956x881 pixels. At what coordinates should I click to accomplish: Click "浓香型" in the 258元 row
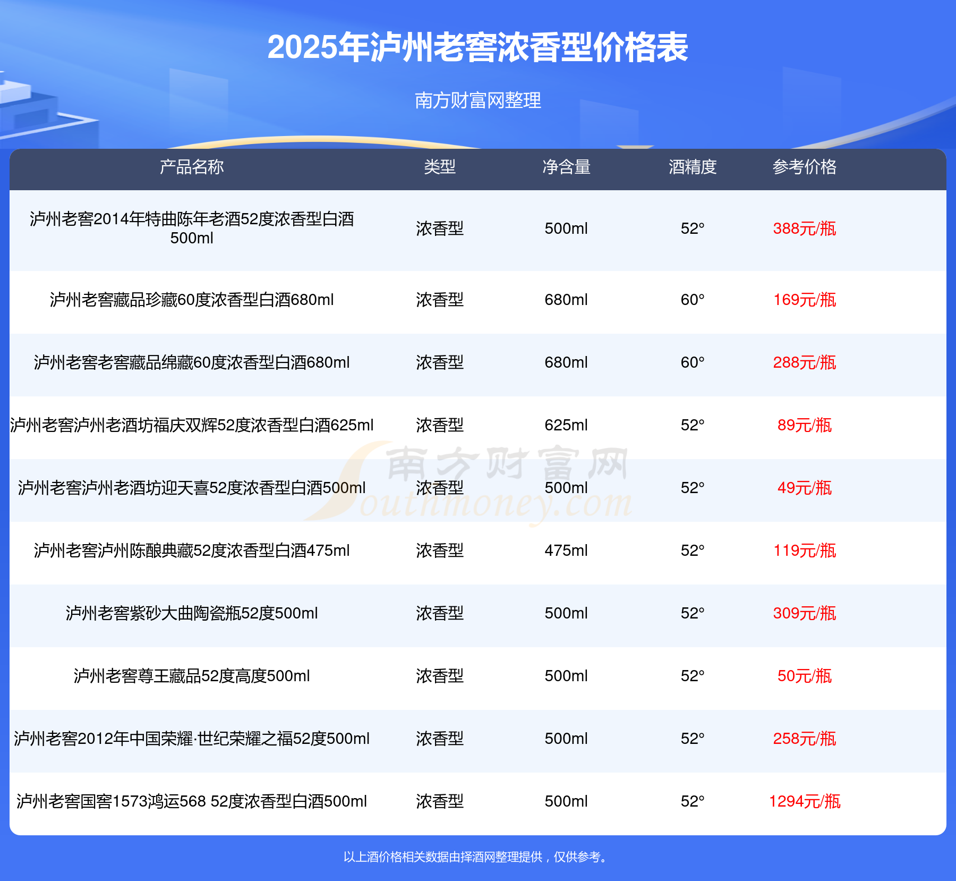click(440, 739)
